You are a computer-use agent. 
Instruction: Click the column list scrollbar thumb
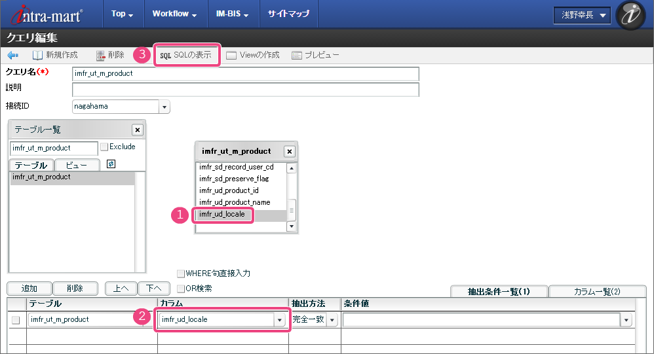[x=292, y=210]
